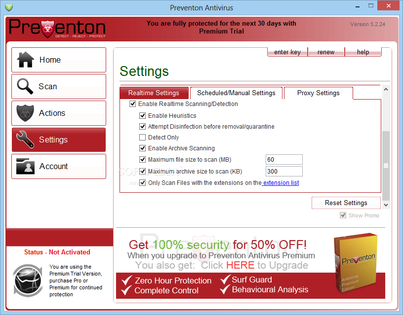The image size is (403, 315).
Task: Click the Zero Hour Protection checkmark item
Action: click(166, 280)
